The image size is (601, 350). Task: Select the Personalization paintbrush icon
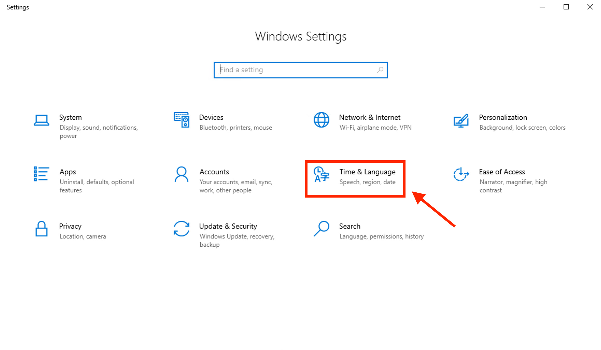tap(461, 121)
